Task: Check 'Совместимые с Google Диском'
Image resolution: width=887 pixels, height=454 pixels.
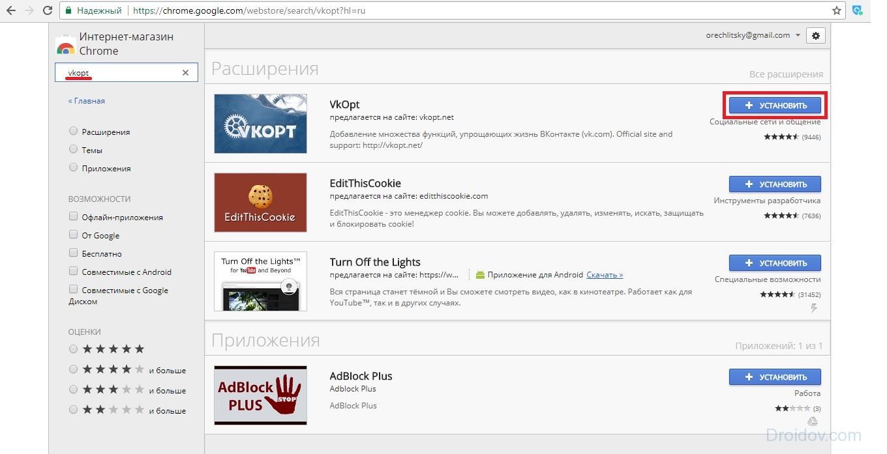Action: point(73,290)
